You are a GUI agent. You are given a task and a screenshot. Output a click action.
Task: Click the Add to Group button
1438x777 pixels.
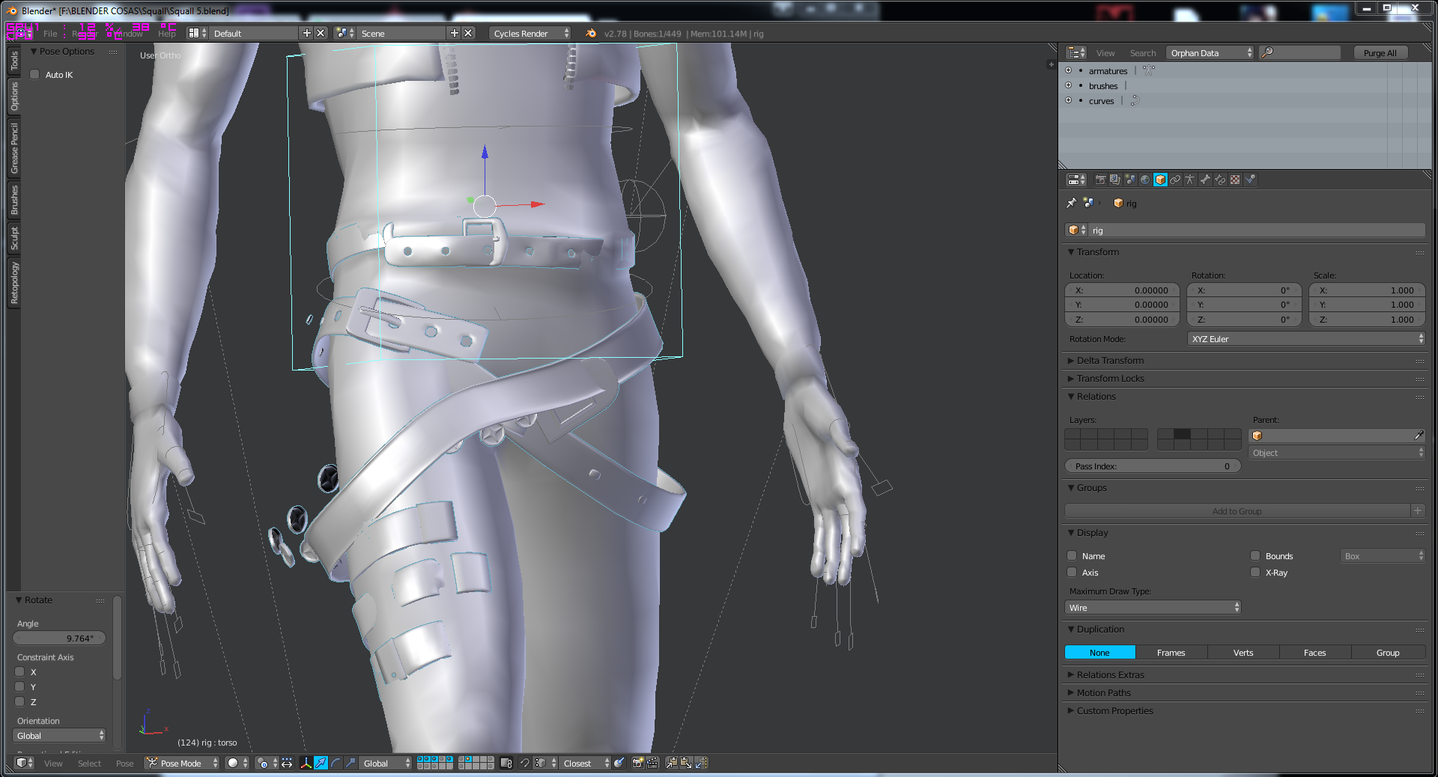(1237, 511)
